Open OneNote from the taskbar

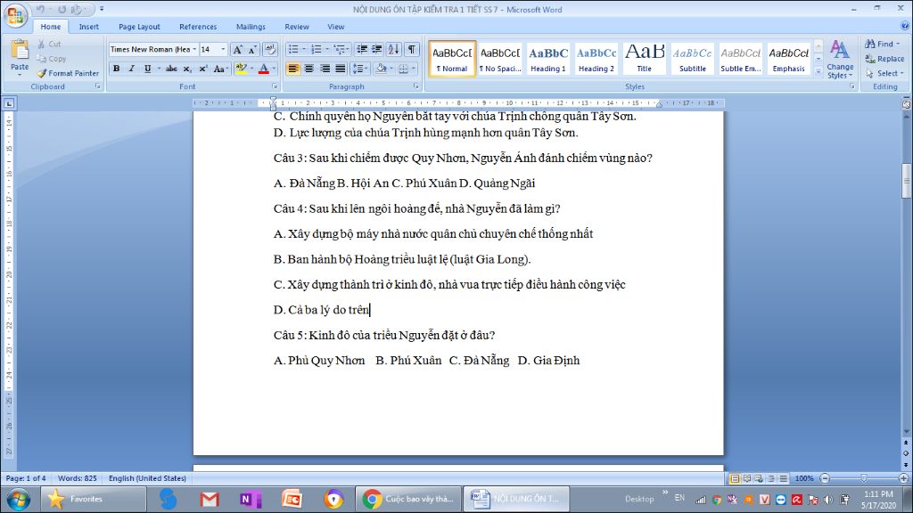251,499
